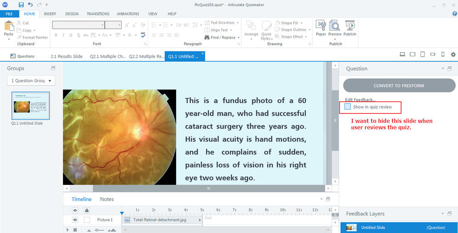458x233 pixels.
Task: Click the settings gear icon
Action: 453,55
